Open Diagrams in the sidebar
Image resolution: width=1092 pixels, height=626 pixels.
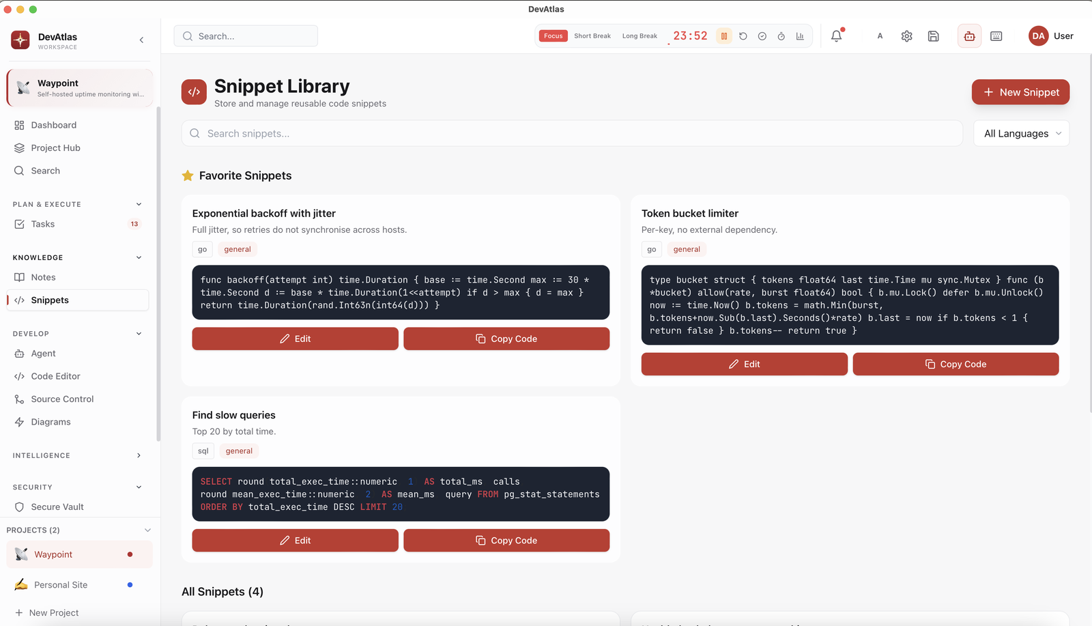click(78, 422)
